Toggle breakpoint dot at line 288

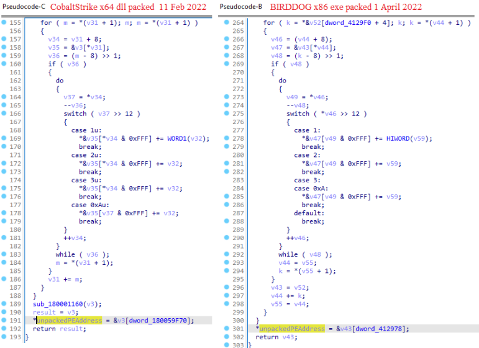227,221
